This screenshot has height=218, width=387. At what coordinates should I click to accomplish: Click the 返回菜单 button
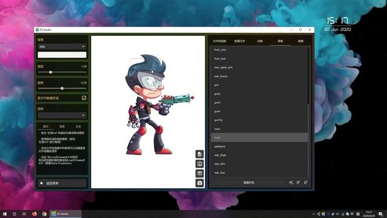pos(62,183)
